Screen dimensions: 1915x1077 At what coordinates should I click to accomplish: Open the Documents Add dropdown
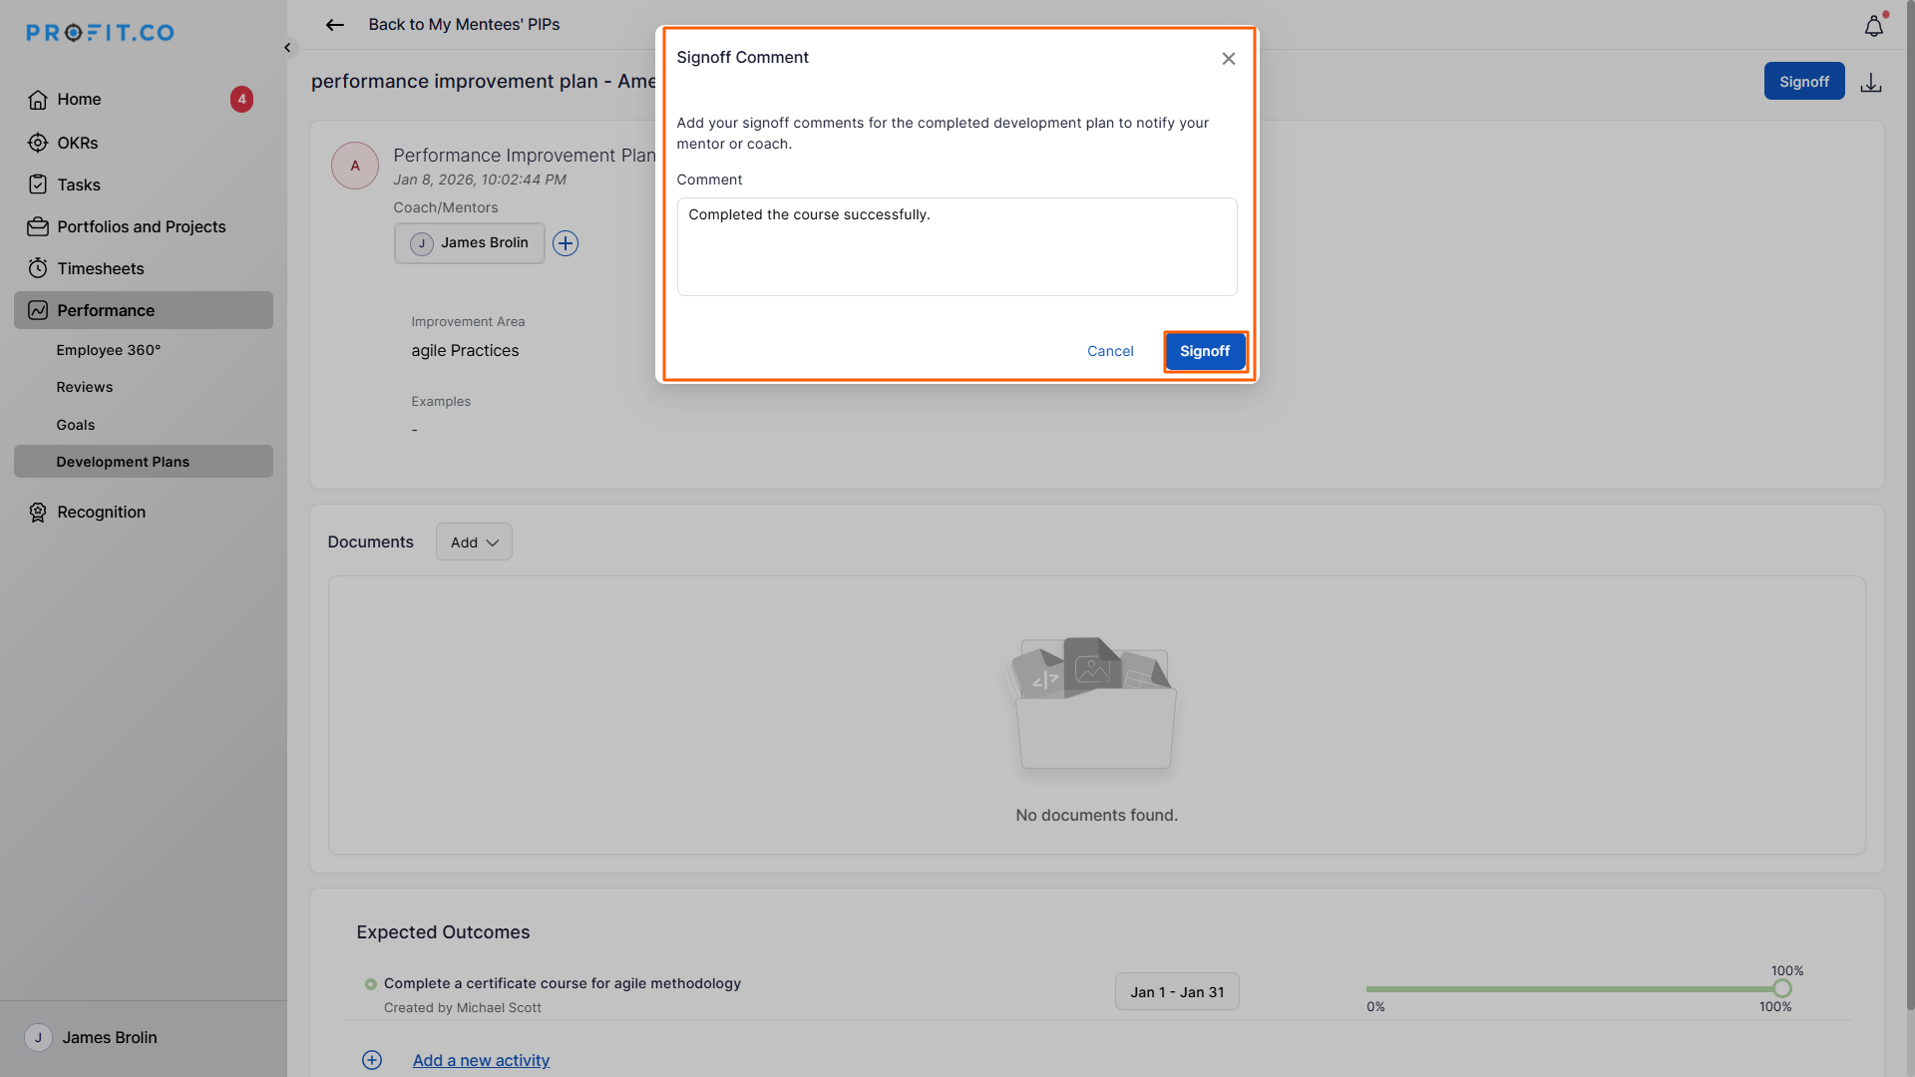click(x=474, y=542)
